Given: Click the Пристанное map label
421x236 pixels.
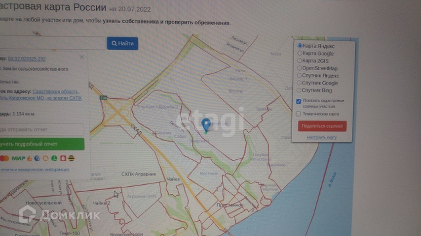Looking at the screenshot, I should coord(230,205).
